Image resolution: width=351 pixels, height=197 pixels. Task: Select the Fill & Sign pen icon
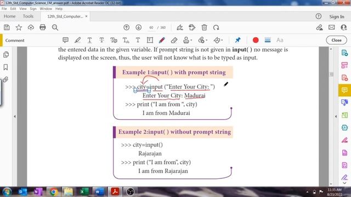click(x=179, y=27)
